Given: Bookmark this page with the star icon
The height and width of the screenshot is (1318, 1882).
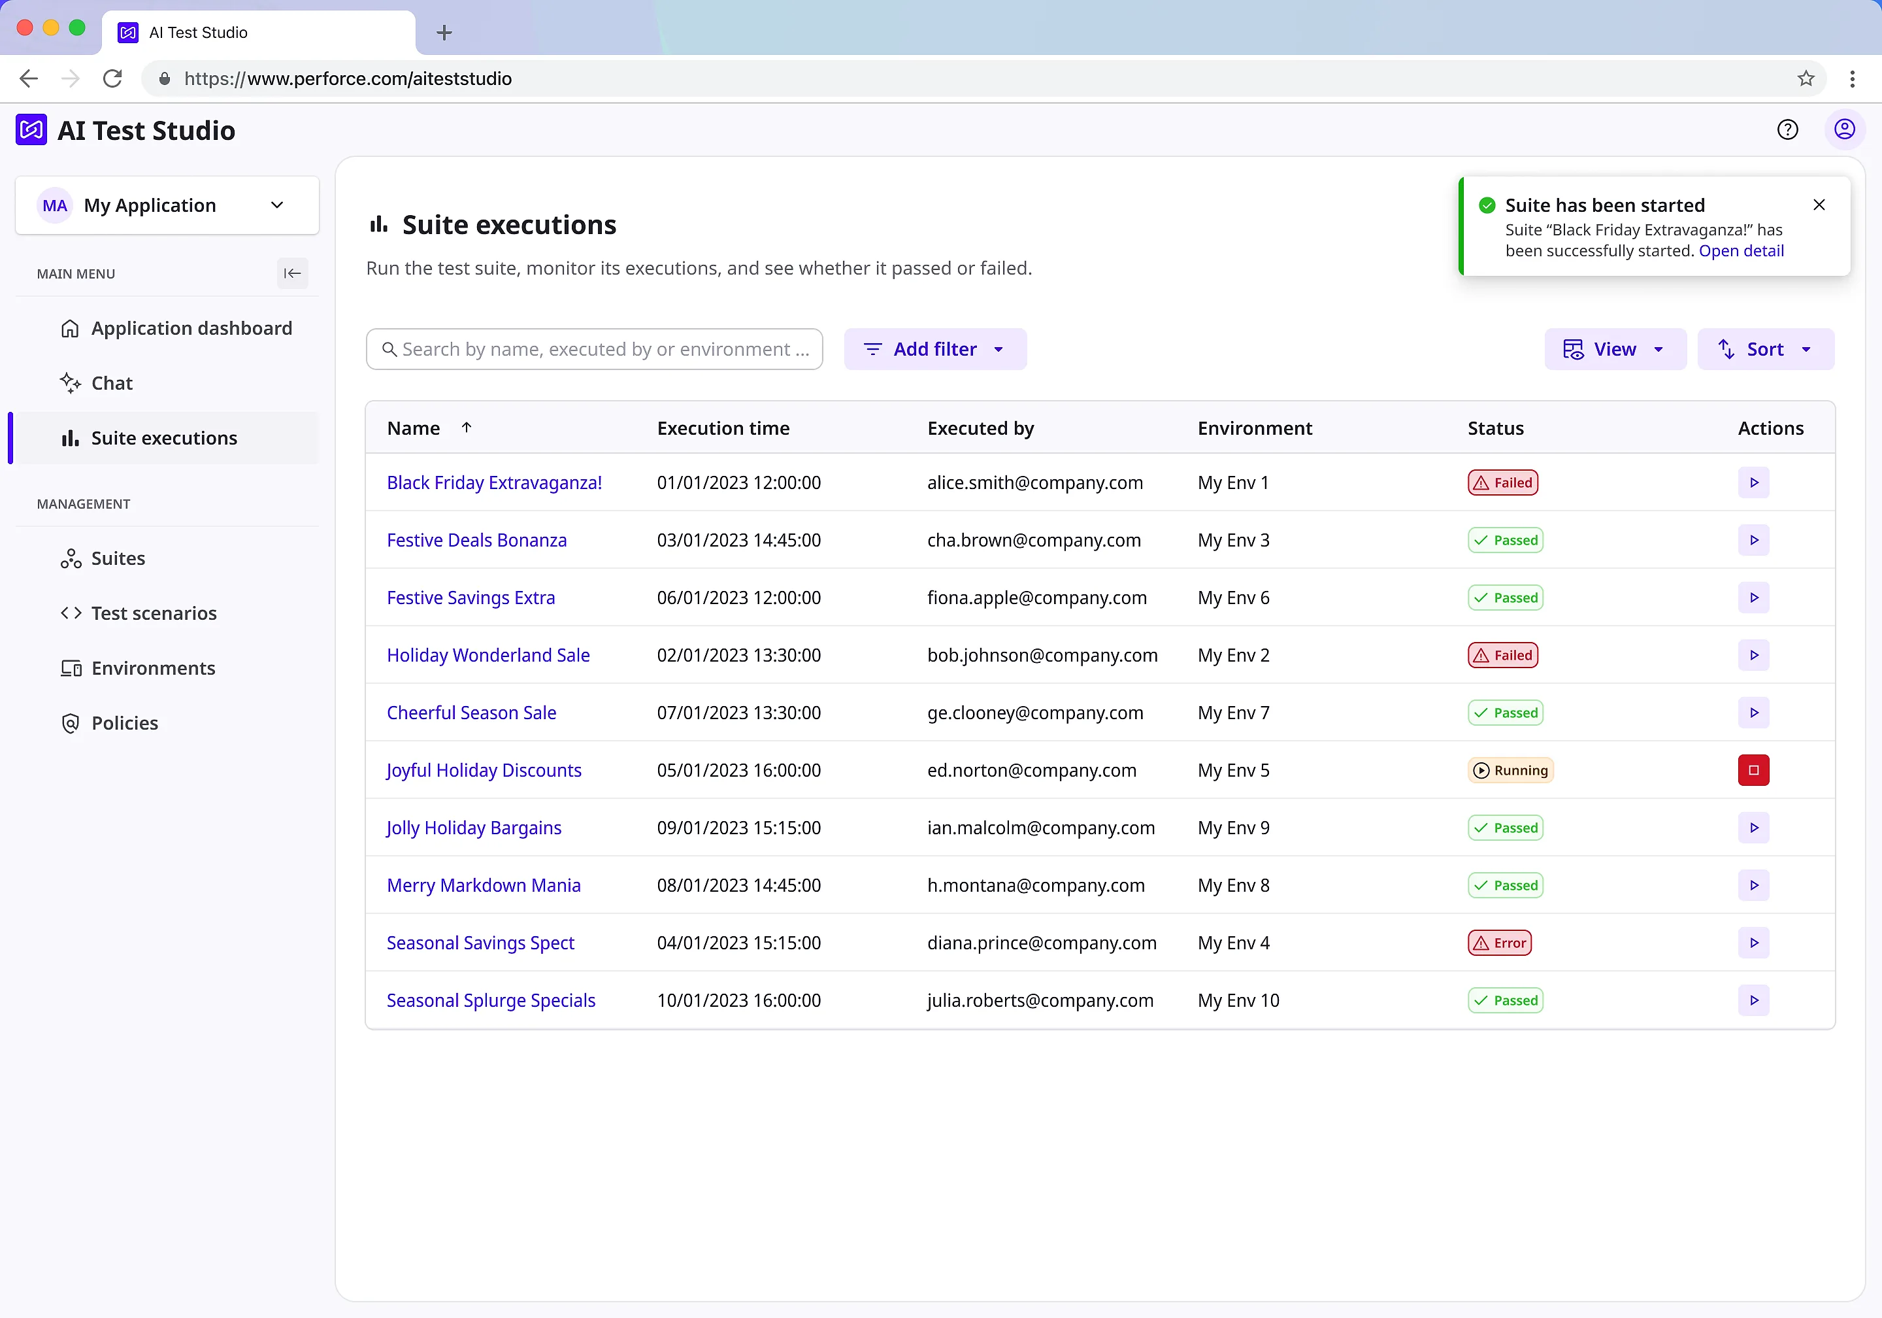Looking at the screenshot, I should [x=1805, y=78].
